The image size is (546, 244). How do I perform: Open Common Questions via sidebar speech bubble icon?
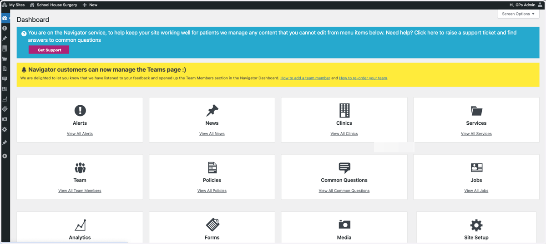(x=5, y=79)
